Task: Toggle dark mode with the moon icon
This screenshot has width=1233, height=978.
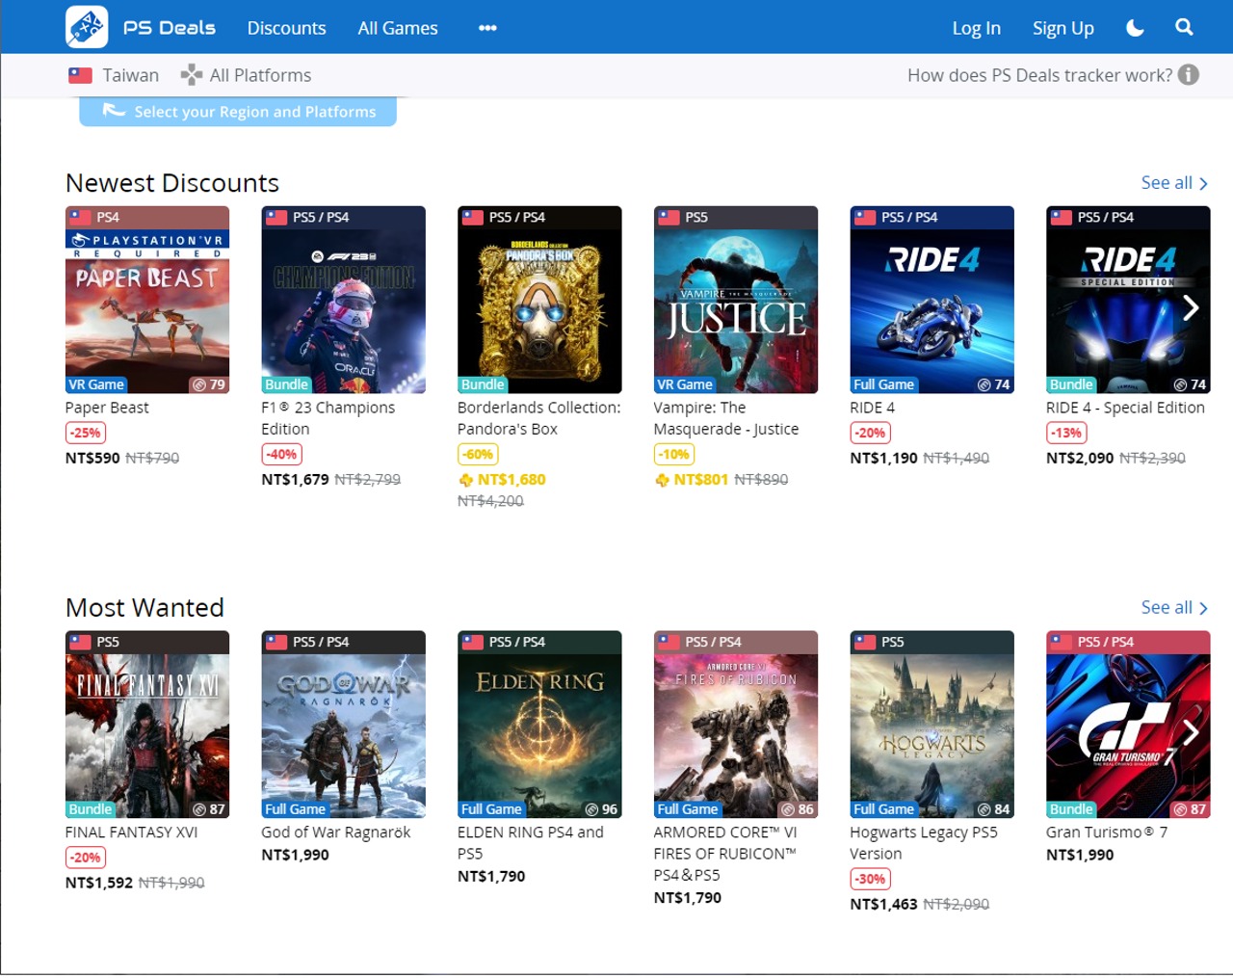Action: coord(1135,28)
